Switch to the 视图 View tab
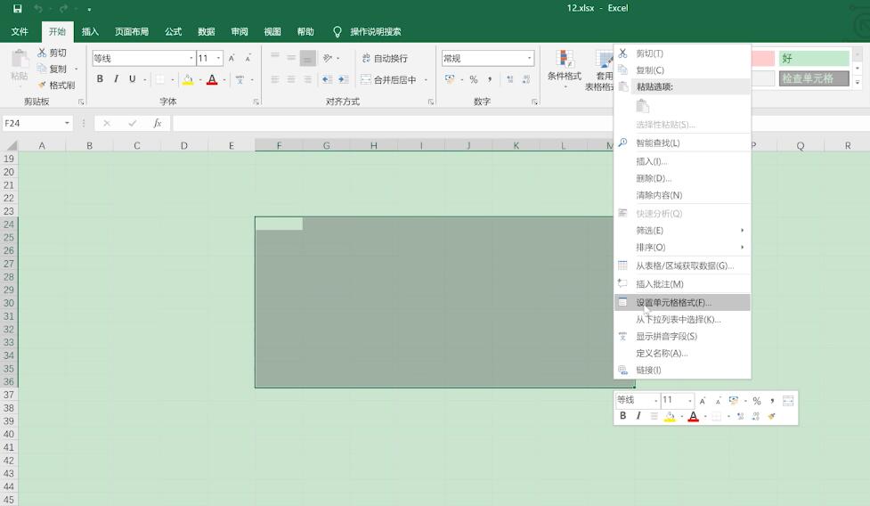Image resolution: width=870 pixels, height=506 pixels. [x=272, y=32]
